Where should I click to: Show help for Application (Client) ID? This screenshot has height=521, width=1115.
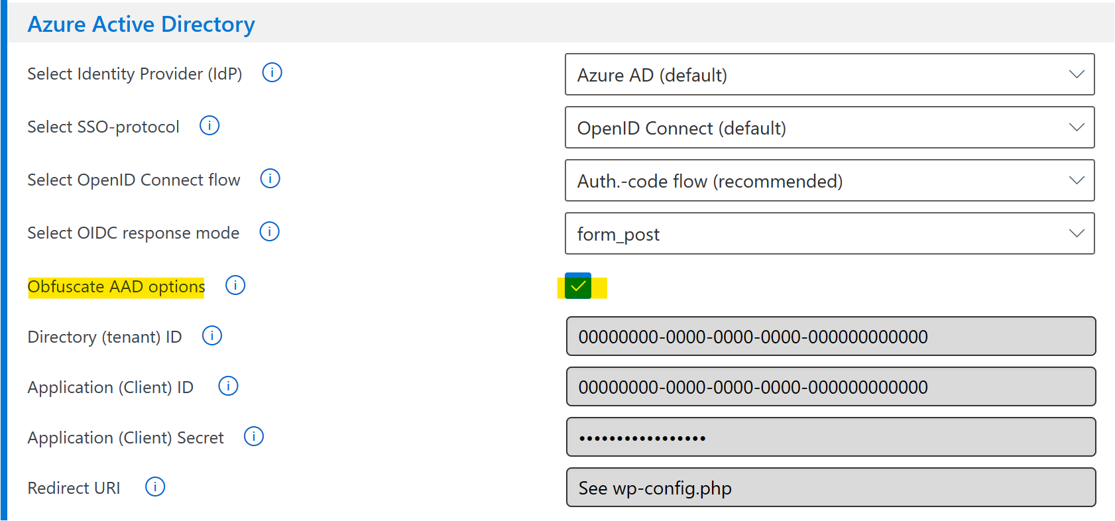coord(228,386)
